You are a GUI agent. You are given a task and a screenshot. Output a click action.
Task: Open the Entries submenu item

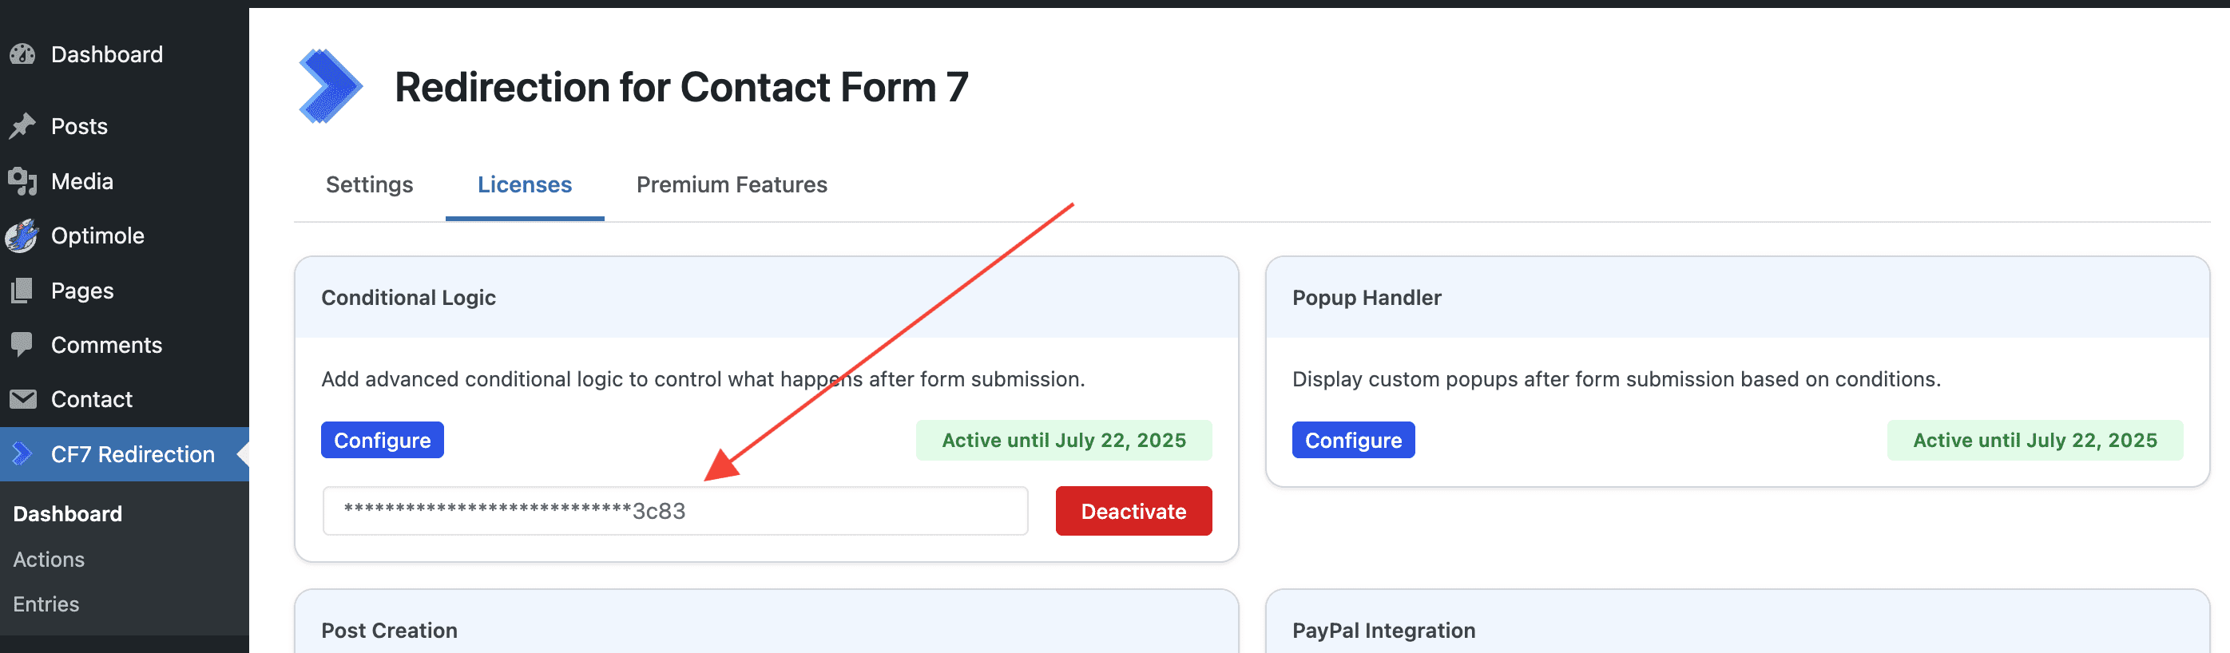pyautogui.click(x=46, y=604)
